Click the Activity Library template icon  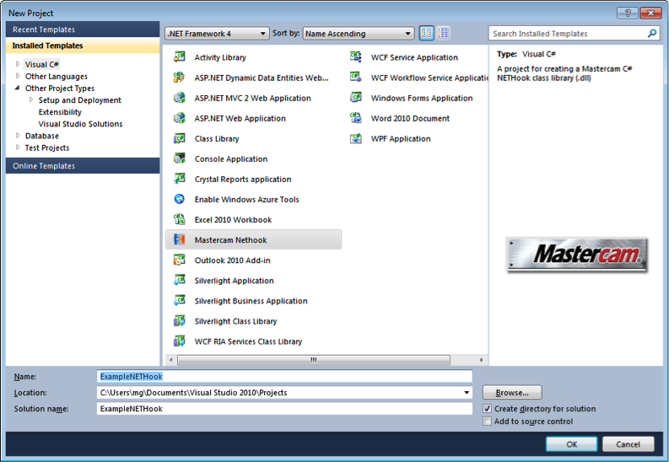[x=179, y=57]
